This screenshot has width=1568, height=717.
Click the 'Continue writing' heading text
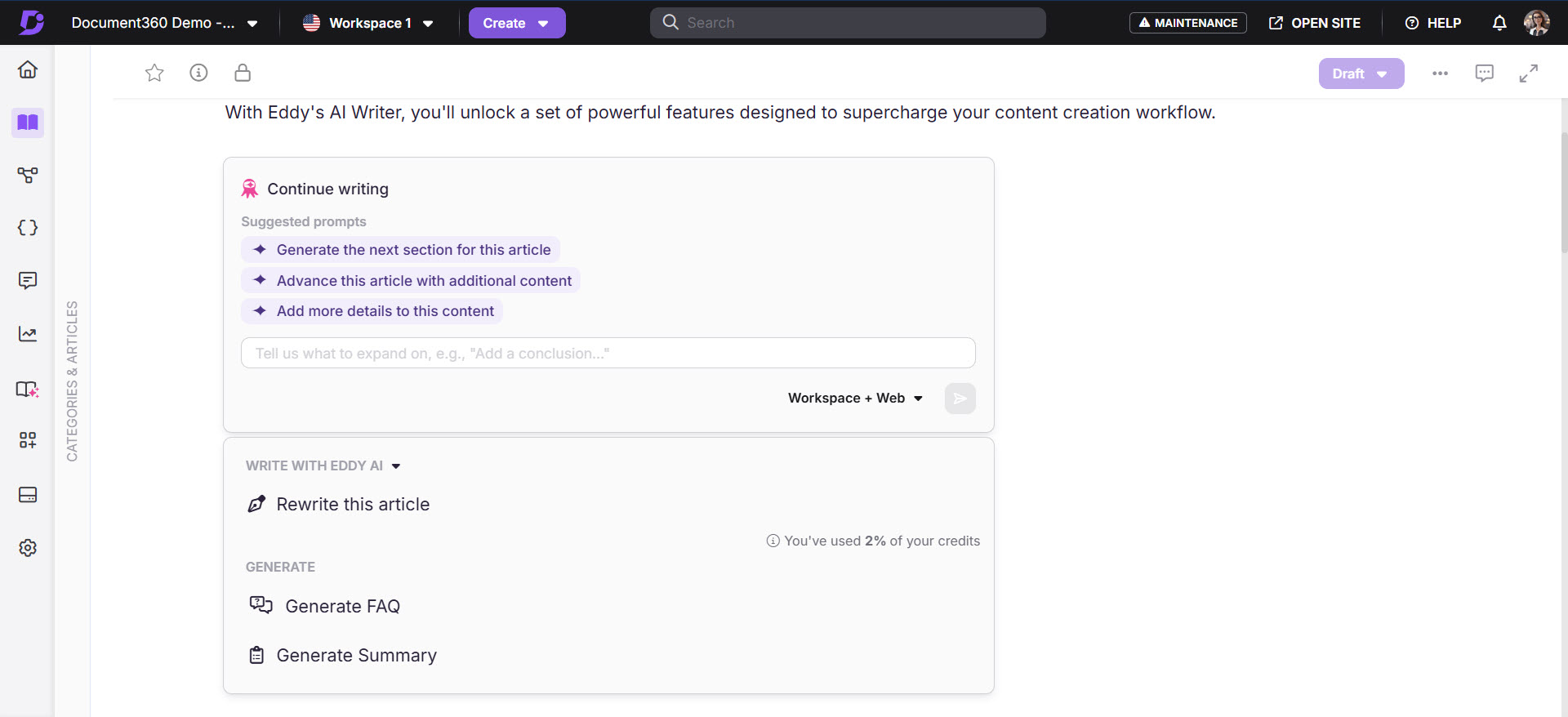328,189
